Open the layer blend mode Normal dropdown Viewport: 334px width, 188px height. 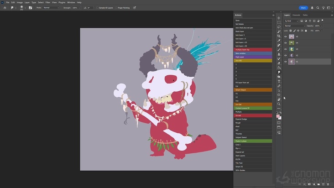point(295,26)
